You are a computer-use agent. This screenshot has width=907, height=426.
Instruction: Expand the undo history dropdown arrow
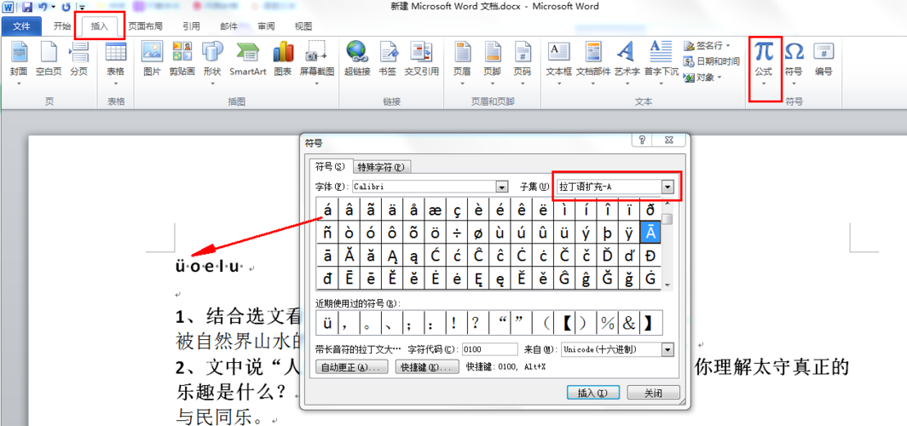(x=53, y=7)
